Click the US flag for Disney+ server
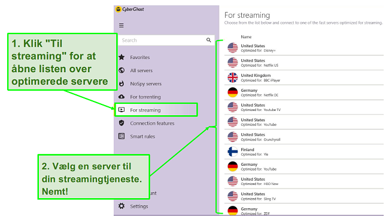Screen dimensions: 389x216 (233, 48)
